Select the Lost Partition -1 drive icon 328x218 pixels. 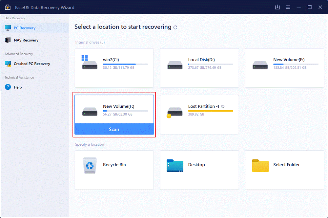174,112
